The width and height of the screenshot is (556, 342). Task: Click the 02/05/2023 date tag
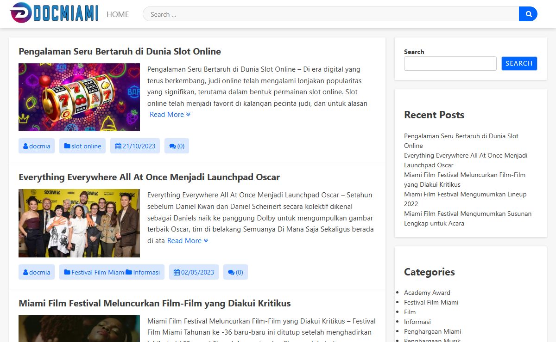[194, 272]
